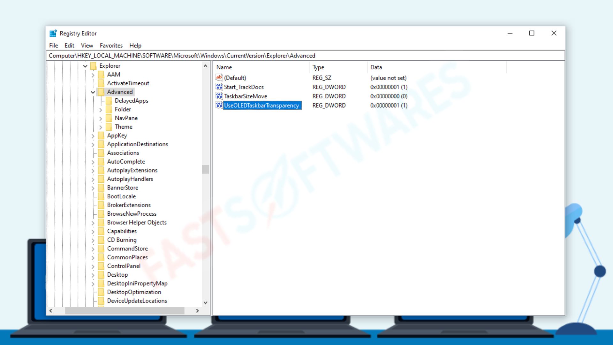Click the Start_TrackDocs DWORD icon
Image resolution: width=613 pixels, height=345 pixels.
pyautogui.click(x=219, y=87)
